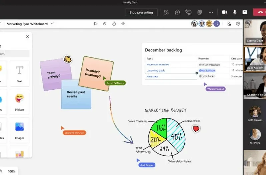Start the whiteboard timer icon

click(x=105, y=24)
